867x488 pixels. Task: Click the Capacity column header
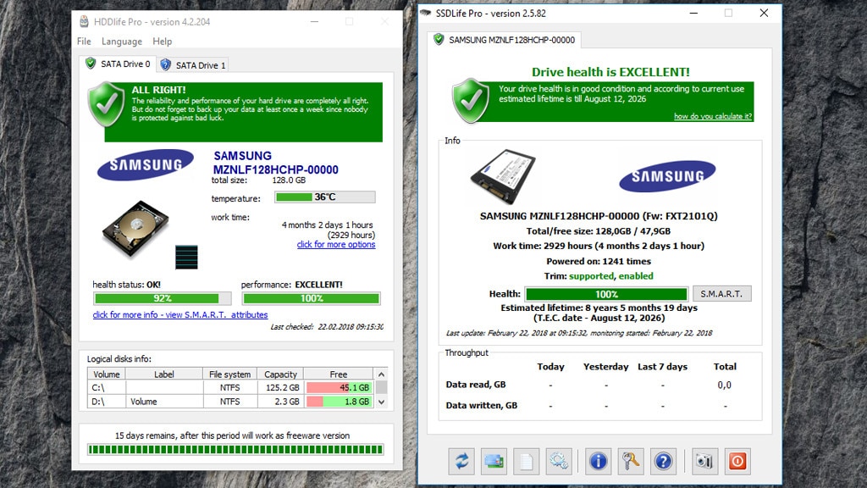[x=280, y=374]
